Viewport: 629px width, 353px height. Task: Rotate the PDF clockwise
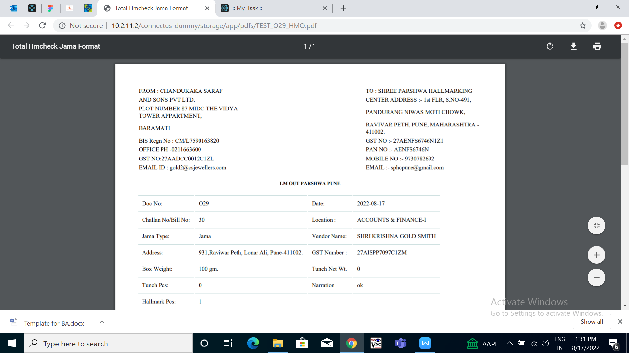click(x=550, y=46)
